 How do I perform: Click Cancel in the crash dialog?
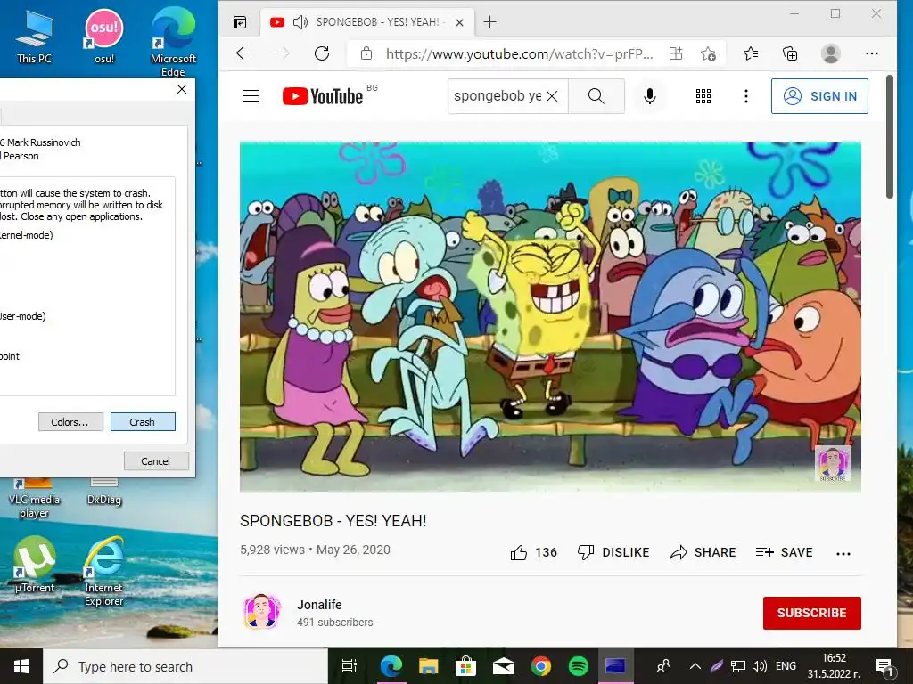tap(156, 461)
